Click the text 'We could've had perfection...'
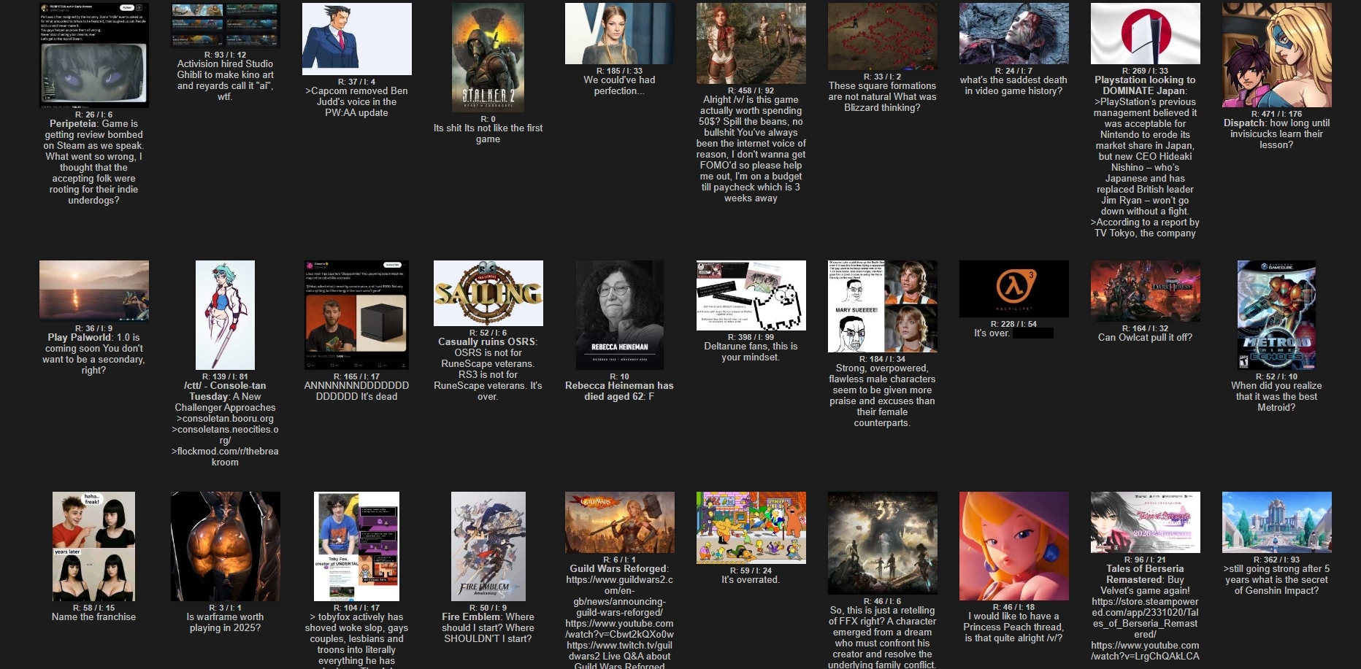The width and height of the screenshot is (1361, 669). 620,85
